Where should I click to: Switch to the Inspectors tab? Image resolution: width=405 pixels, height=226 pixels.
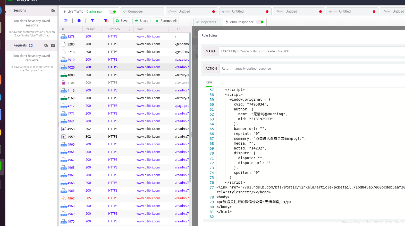[x=207, y=22]
